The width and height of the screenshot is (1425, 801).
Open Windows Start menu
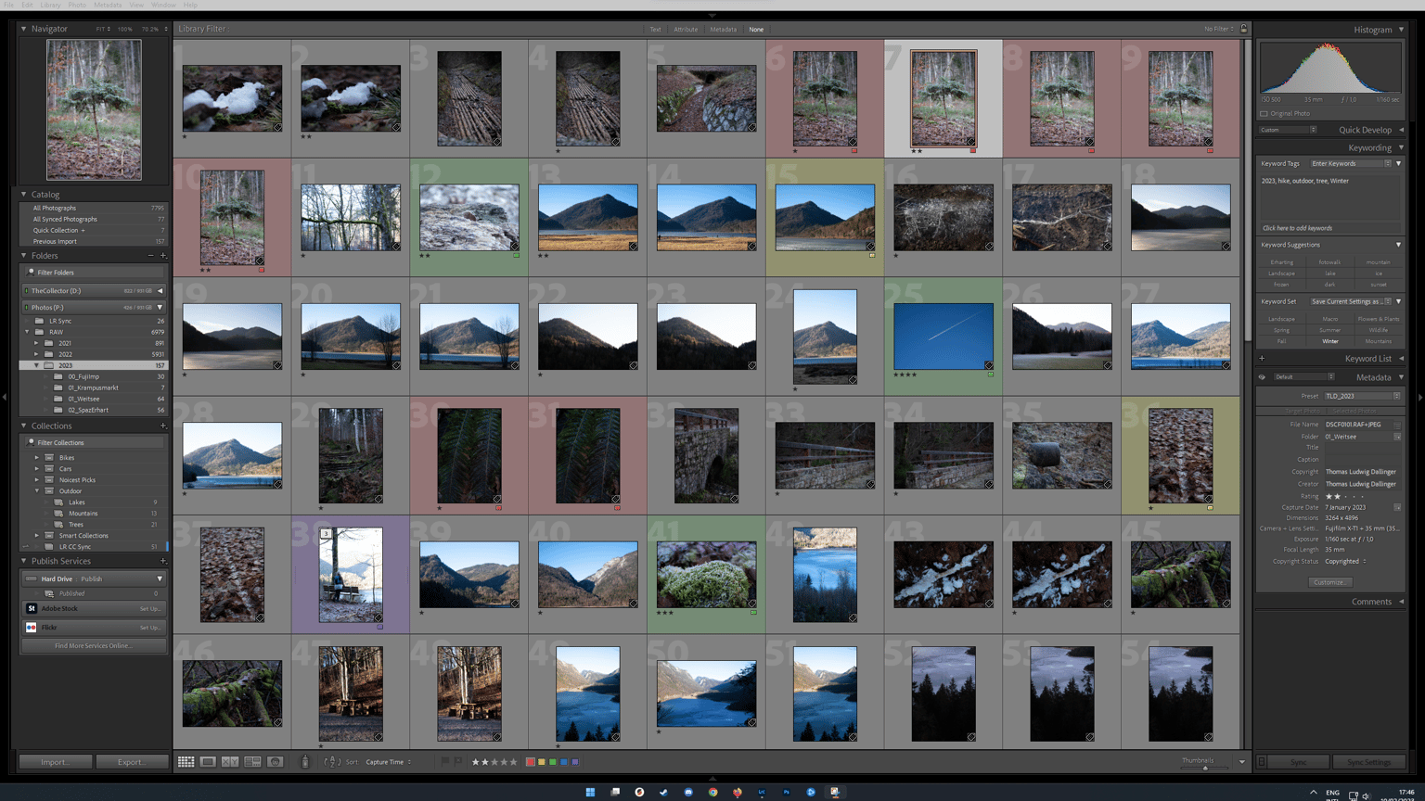(x=590, y=793)
